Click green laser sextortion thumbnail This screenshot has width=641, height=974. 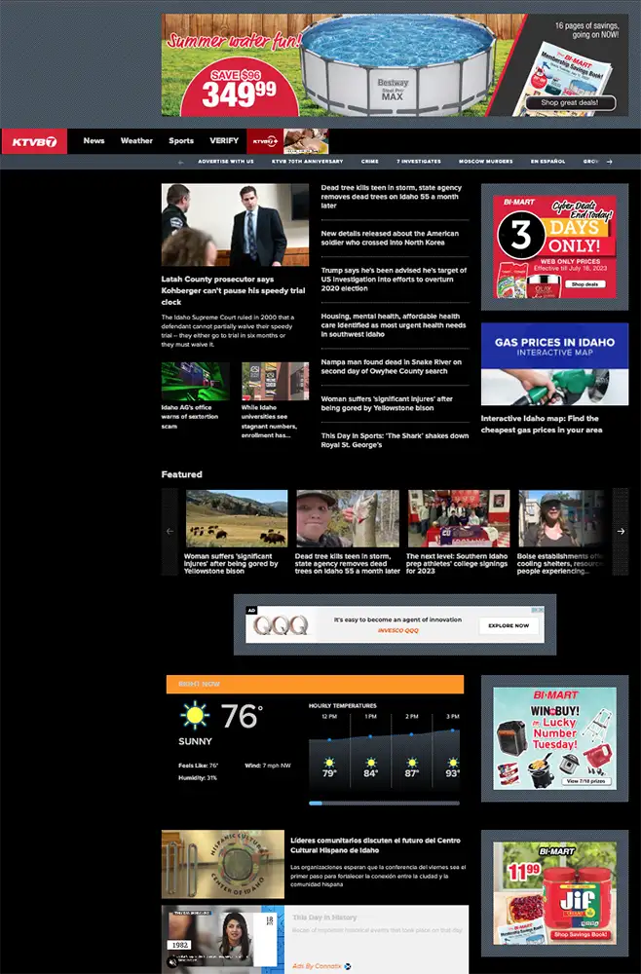coord(195,382)
